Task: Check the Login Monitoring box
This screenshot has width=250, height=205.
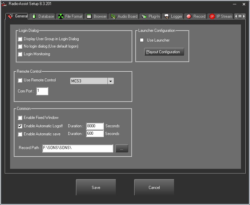Action: point(20,54)
